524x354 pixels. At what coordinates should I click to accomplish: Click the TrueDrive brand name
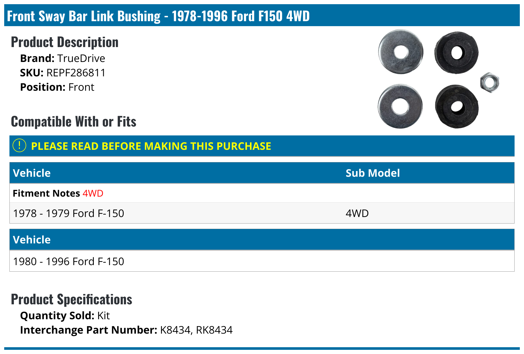click(x=81, y=58)
